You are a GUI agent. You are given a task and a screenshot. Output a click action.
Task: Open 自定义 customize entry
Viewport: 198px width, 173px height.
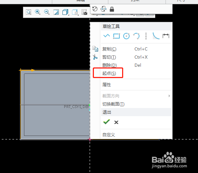(109, 135)
